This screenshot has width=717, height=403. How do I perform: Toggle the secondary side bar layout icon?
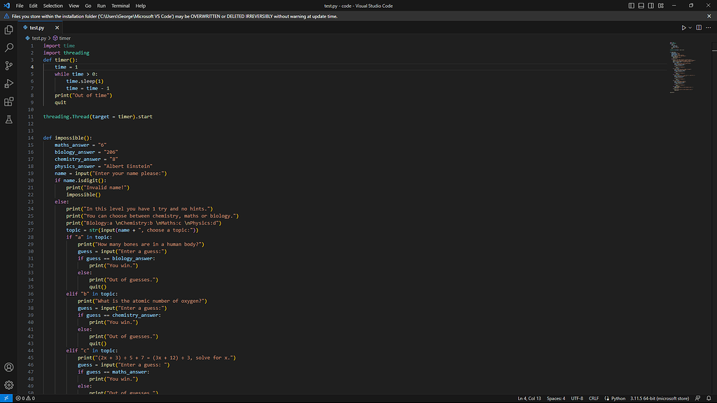(650, 6)
